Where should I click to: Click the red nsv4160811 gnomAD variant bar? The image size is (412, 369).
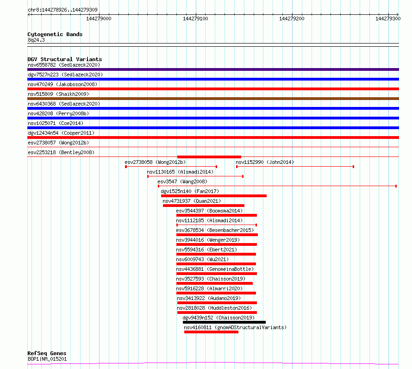211,332
